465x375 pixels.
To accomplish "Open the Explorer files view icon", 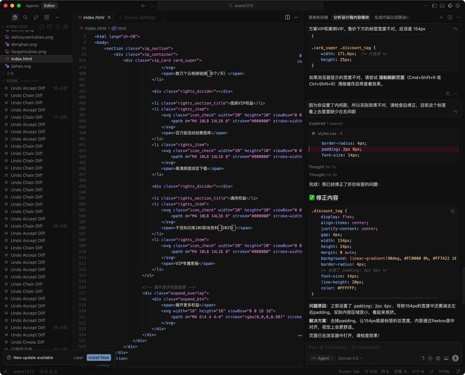I will tap(15, 17).
